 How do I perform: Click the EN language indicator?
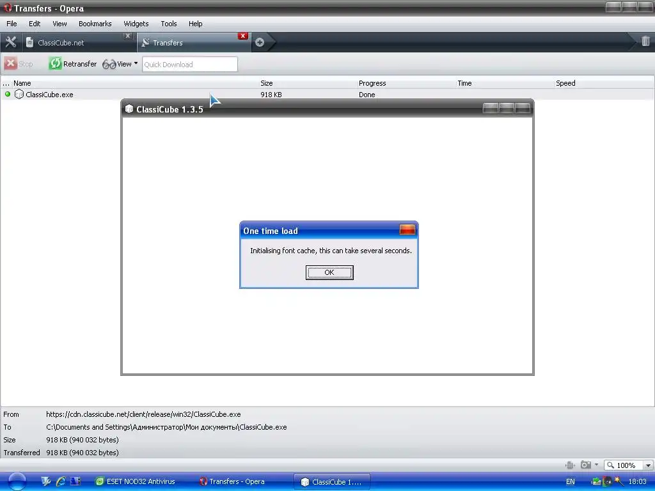[570, 481]
